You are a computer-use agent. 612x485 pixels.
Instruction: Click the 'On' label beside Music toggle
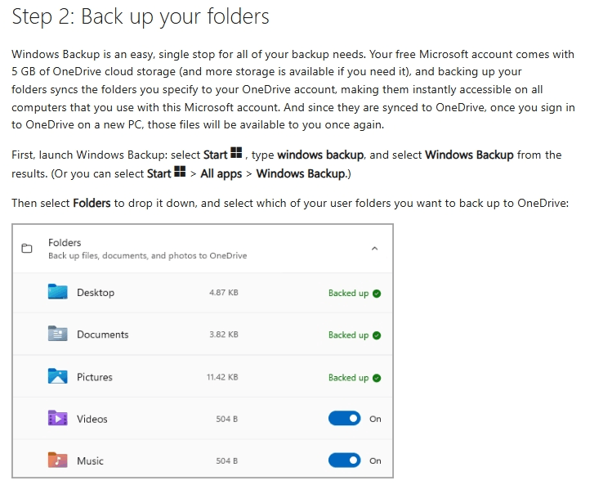tap(375, 460)
